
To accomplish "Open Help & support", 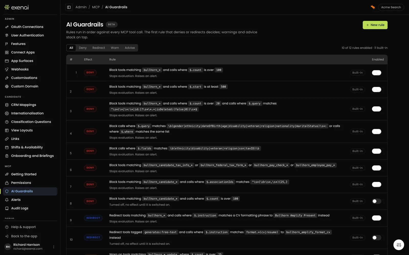I will 23,227.
